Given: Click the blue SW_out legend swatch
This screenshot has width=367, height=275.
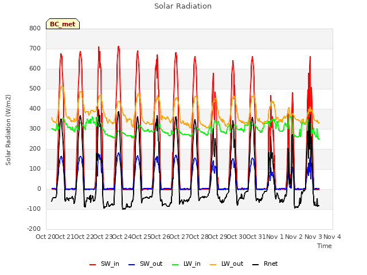Looking at the screenshot, I should coord(132,265).
